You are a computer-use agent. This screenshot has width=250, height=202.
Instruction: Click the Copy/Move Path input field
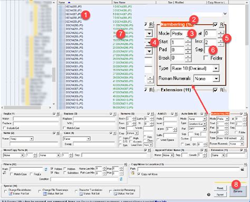click(189, 169)
